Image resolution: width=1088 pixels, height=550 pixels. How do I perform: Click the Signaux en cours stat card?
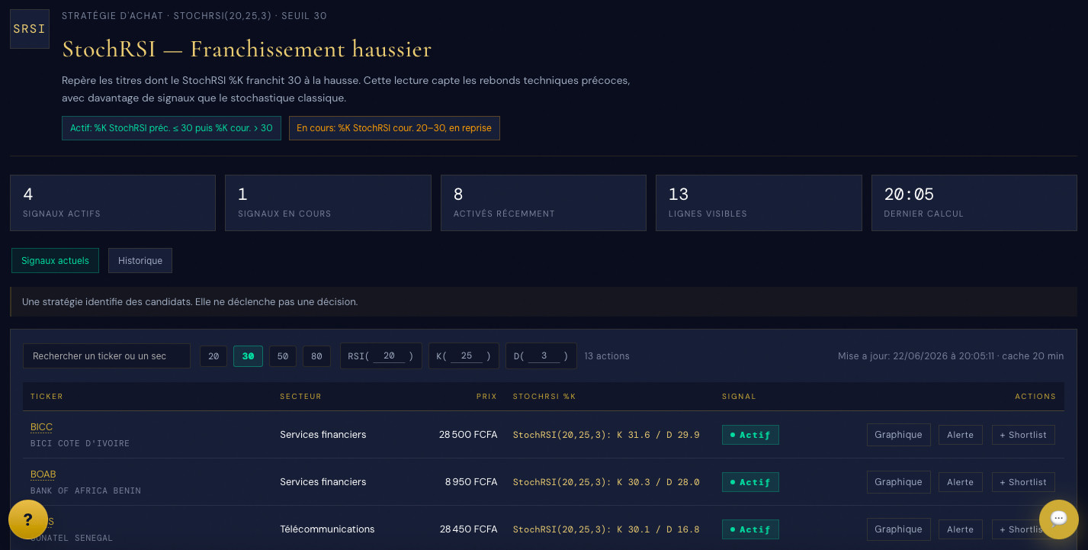click(x=328, y=203)
